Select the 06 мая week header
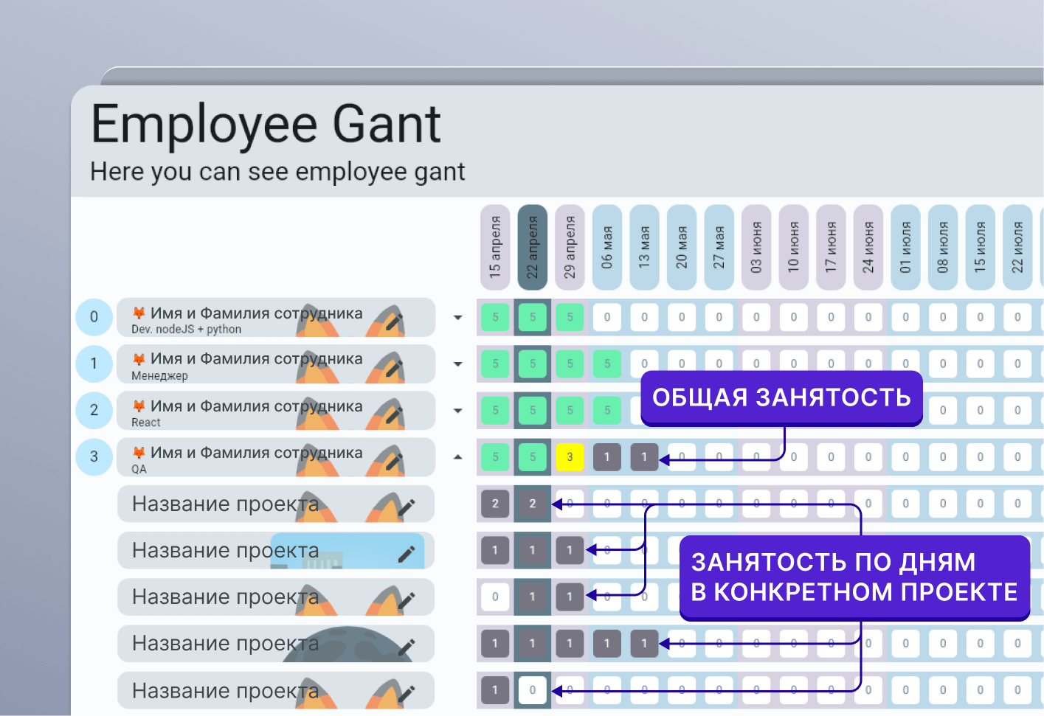 point(607,248)
